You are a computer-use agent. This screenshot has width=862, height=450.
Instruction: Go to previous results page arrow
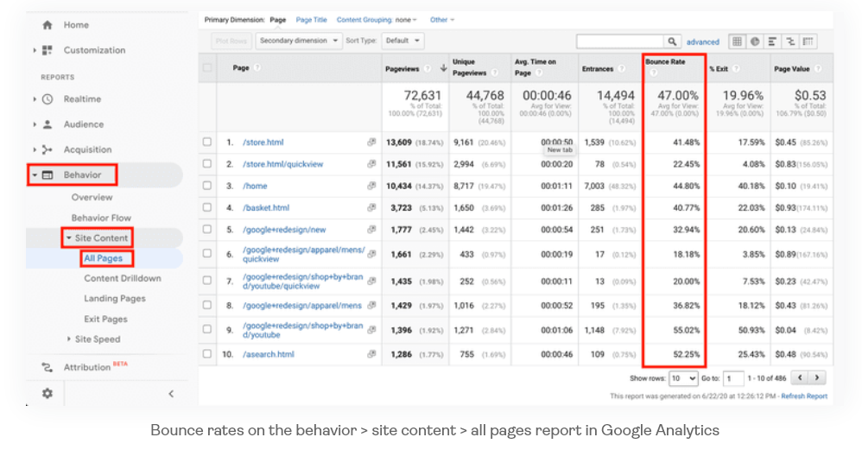tap(800, 377)
